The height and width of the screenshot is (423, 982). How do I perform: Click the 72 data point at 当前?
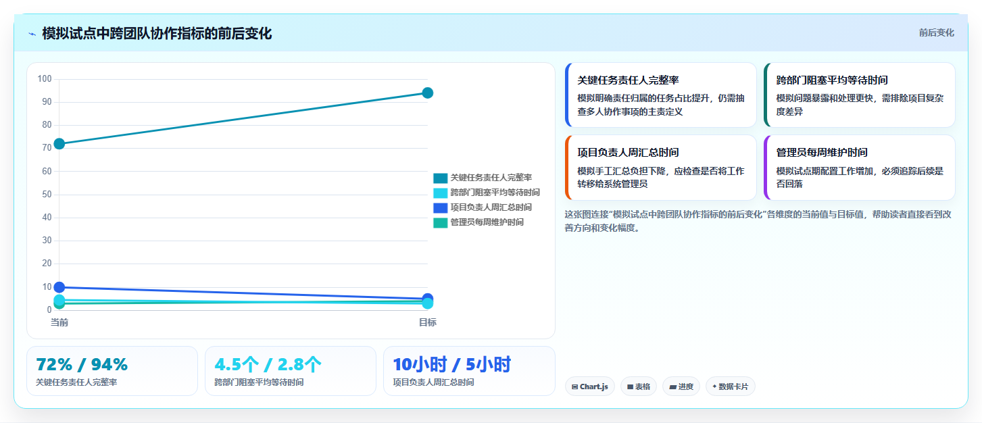point(59,144)
